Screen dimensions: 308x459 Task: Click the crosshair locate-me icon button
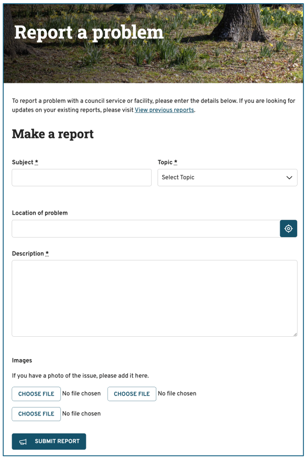288,228
